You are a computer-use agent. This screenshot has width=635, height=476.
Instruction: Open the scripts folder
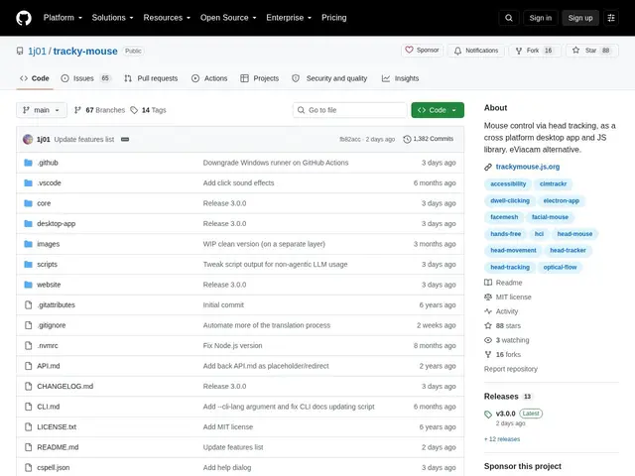tap(47, 265)
